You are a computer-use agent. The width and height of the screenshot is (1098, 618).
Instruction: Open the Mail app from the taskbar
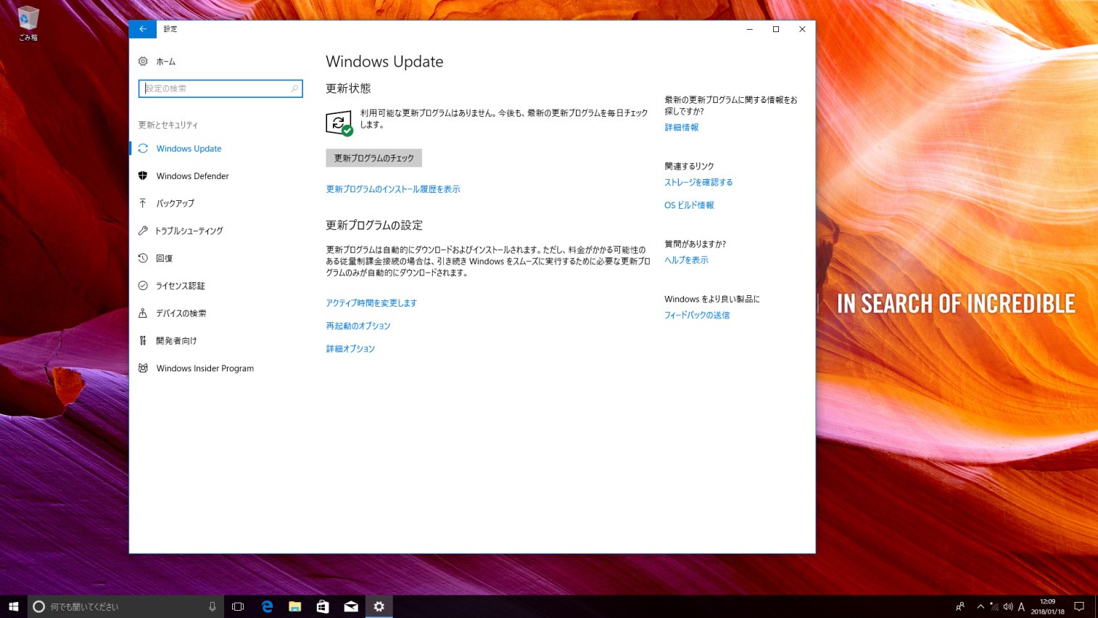pos(351,606)
